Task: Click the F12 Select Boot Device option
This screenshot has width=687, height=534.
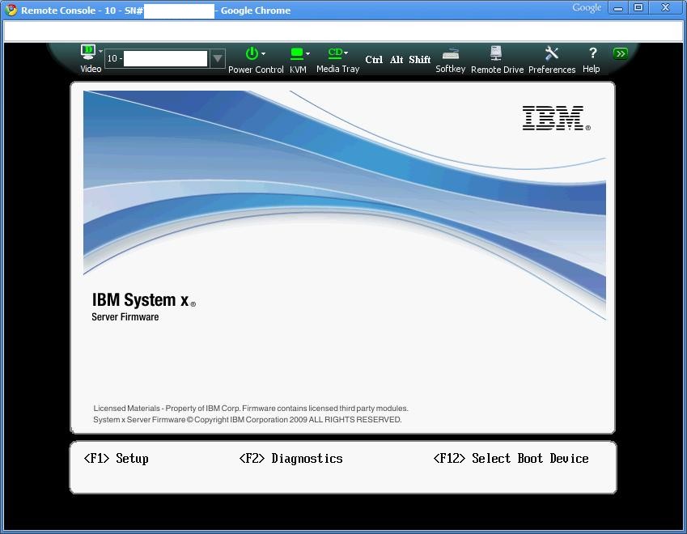Action: pyautogui.click(x=511, y=459)
